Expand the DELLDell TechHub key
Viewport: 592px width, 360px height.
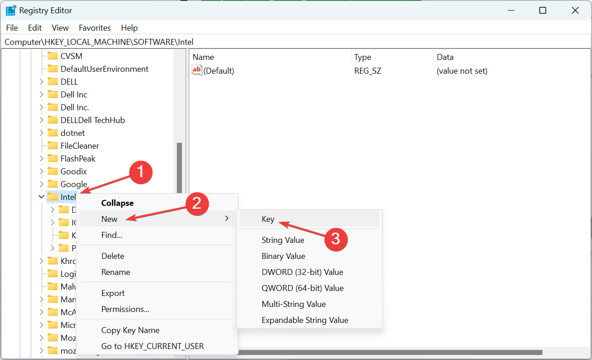[41, 120]
